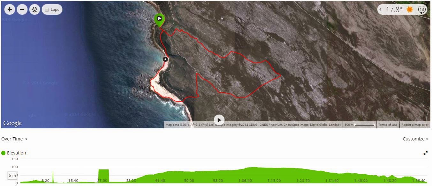Open the Terms of Use link

point(388,125)
